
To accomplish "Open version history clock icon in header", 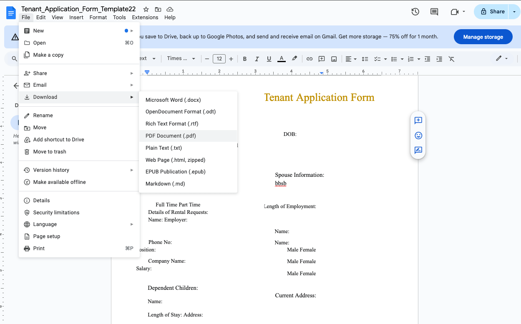I will (x=415, y=12).
